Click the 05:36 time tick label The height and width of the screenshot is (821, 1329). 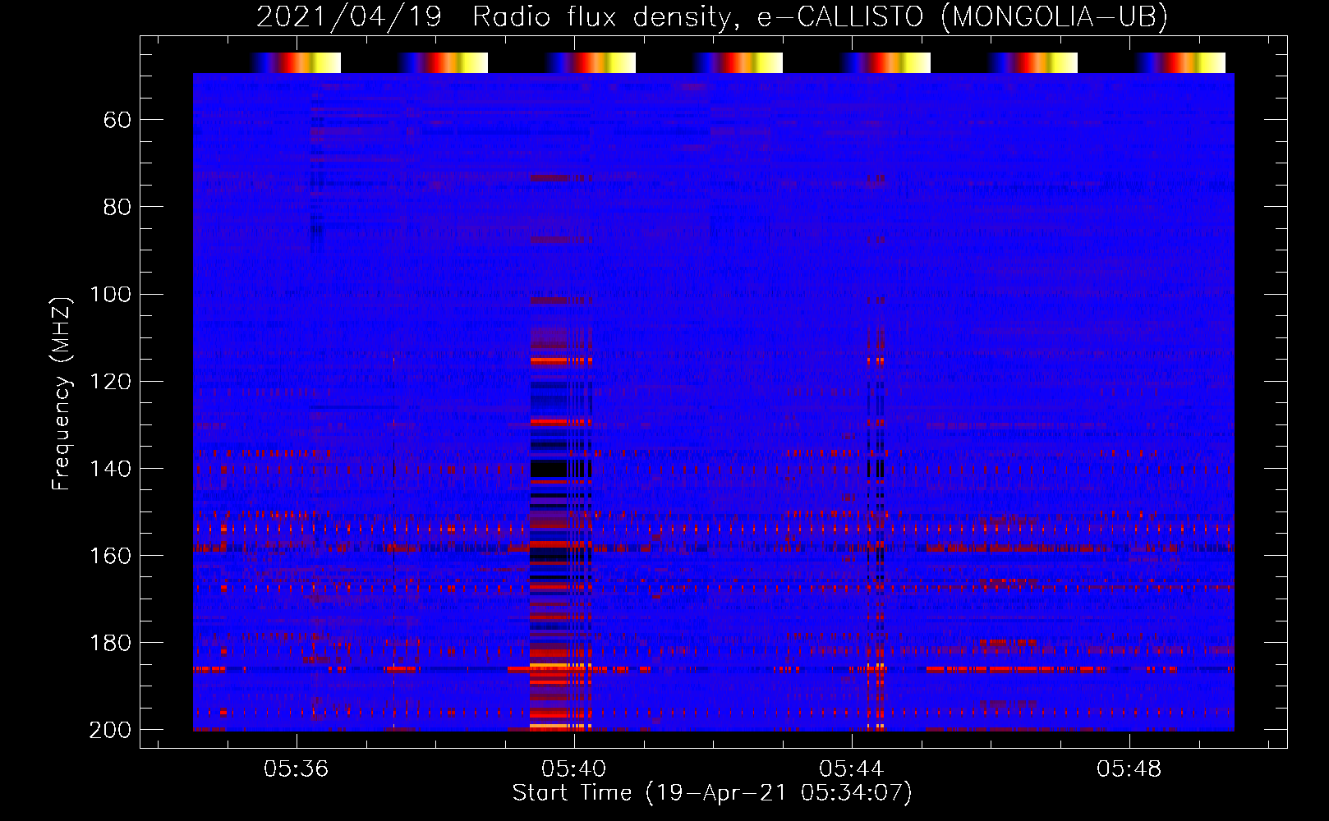pos(296,768)
